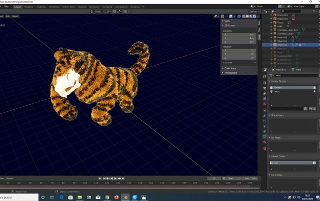Click the 3D cursor Rotation Z field
The height and width of the screenshot is (201, 320).
pyautogui.click(x=239, y=58)
